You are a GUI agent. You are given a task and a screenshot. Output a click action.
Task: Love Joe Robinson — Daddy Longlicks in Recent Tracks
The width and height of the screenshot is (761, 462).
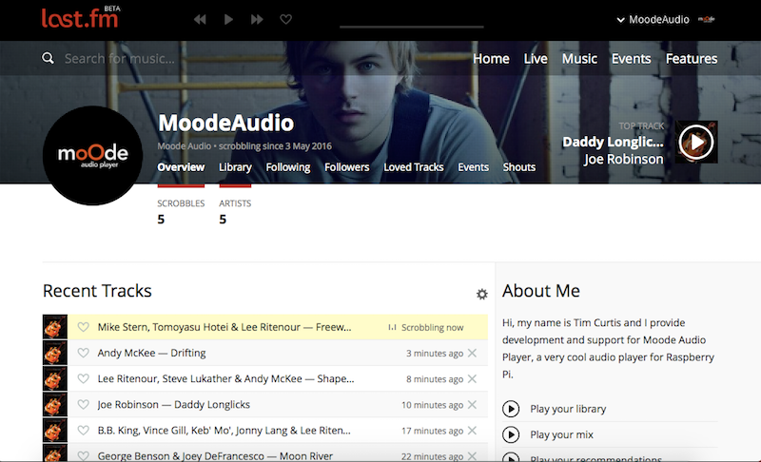[84, 404]
